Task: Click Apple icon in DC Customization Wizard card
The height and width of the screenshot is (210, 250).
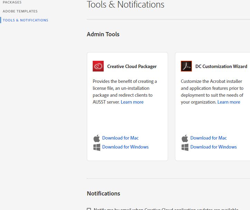Action: pos(185,138)
